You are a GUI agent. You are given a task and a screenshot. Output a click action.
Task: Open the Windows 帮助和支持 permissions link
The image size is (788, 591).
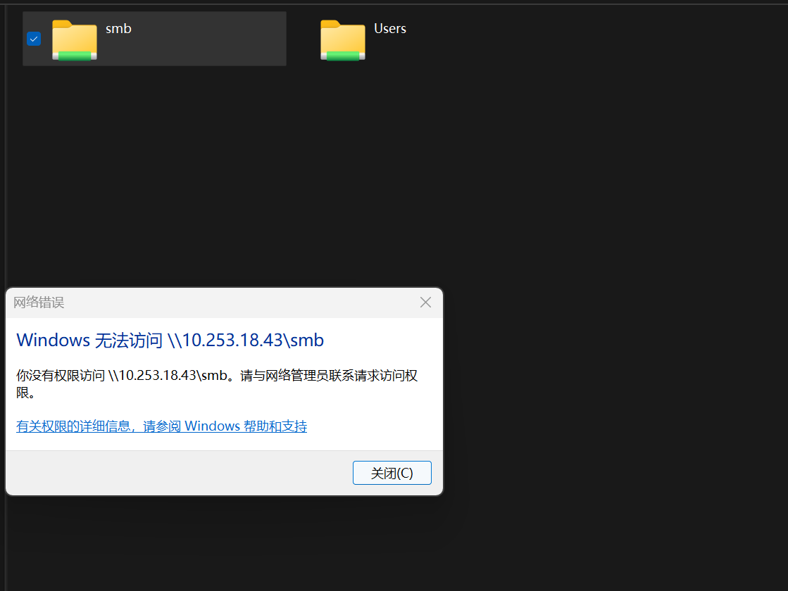pyautogui.click(x=161, y=426)
